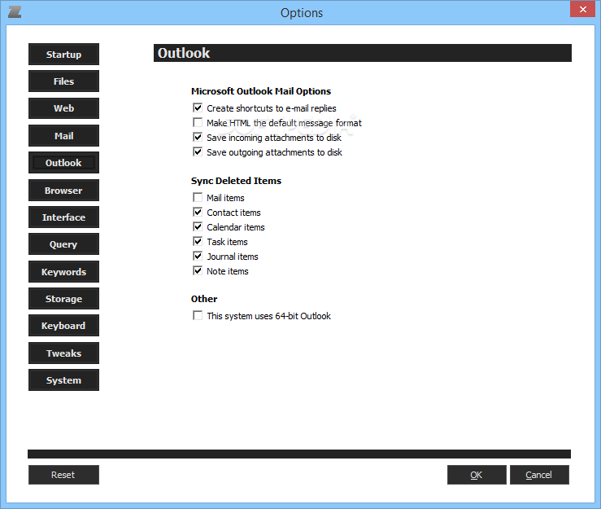This screenshot has height=509, width=601.
Task: Close the Options dialog window
Action: (582, 9)
